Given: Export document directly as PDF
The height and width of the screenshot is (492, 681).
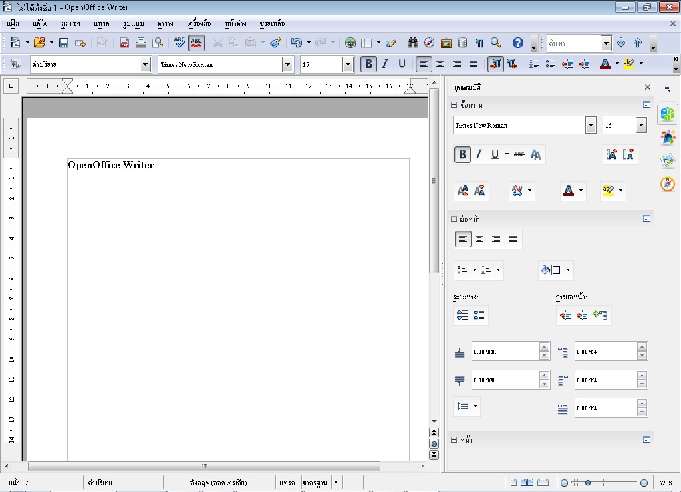Looking at the screenshot, I should (x=124, y=43).
